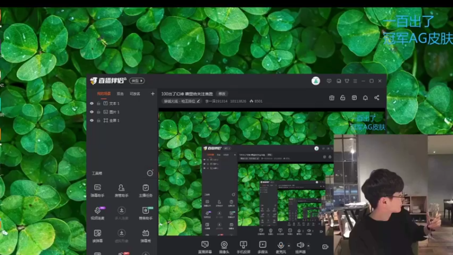Click the record video icon at bottom right
This screenshot has width=453, height=255.
(x=325, y=246)
